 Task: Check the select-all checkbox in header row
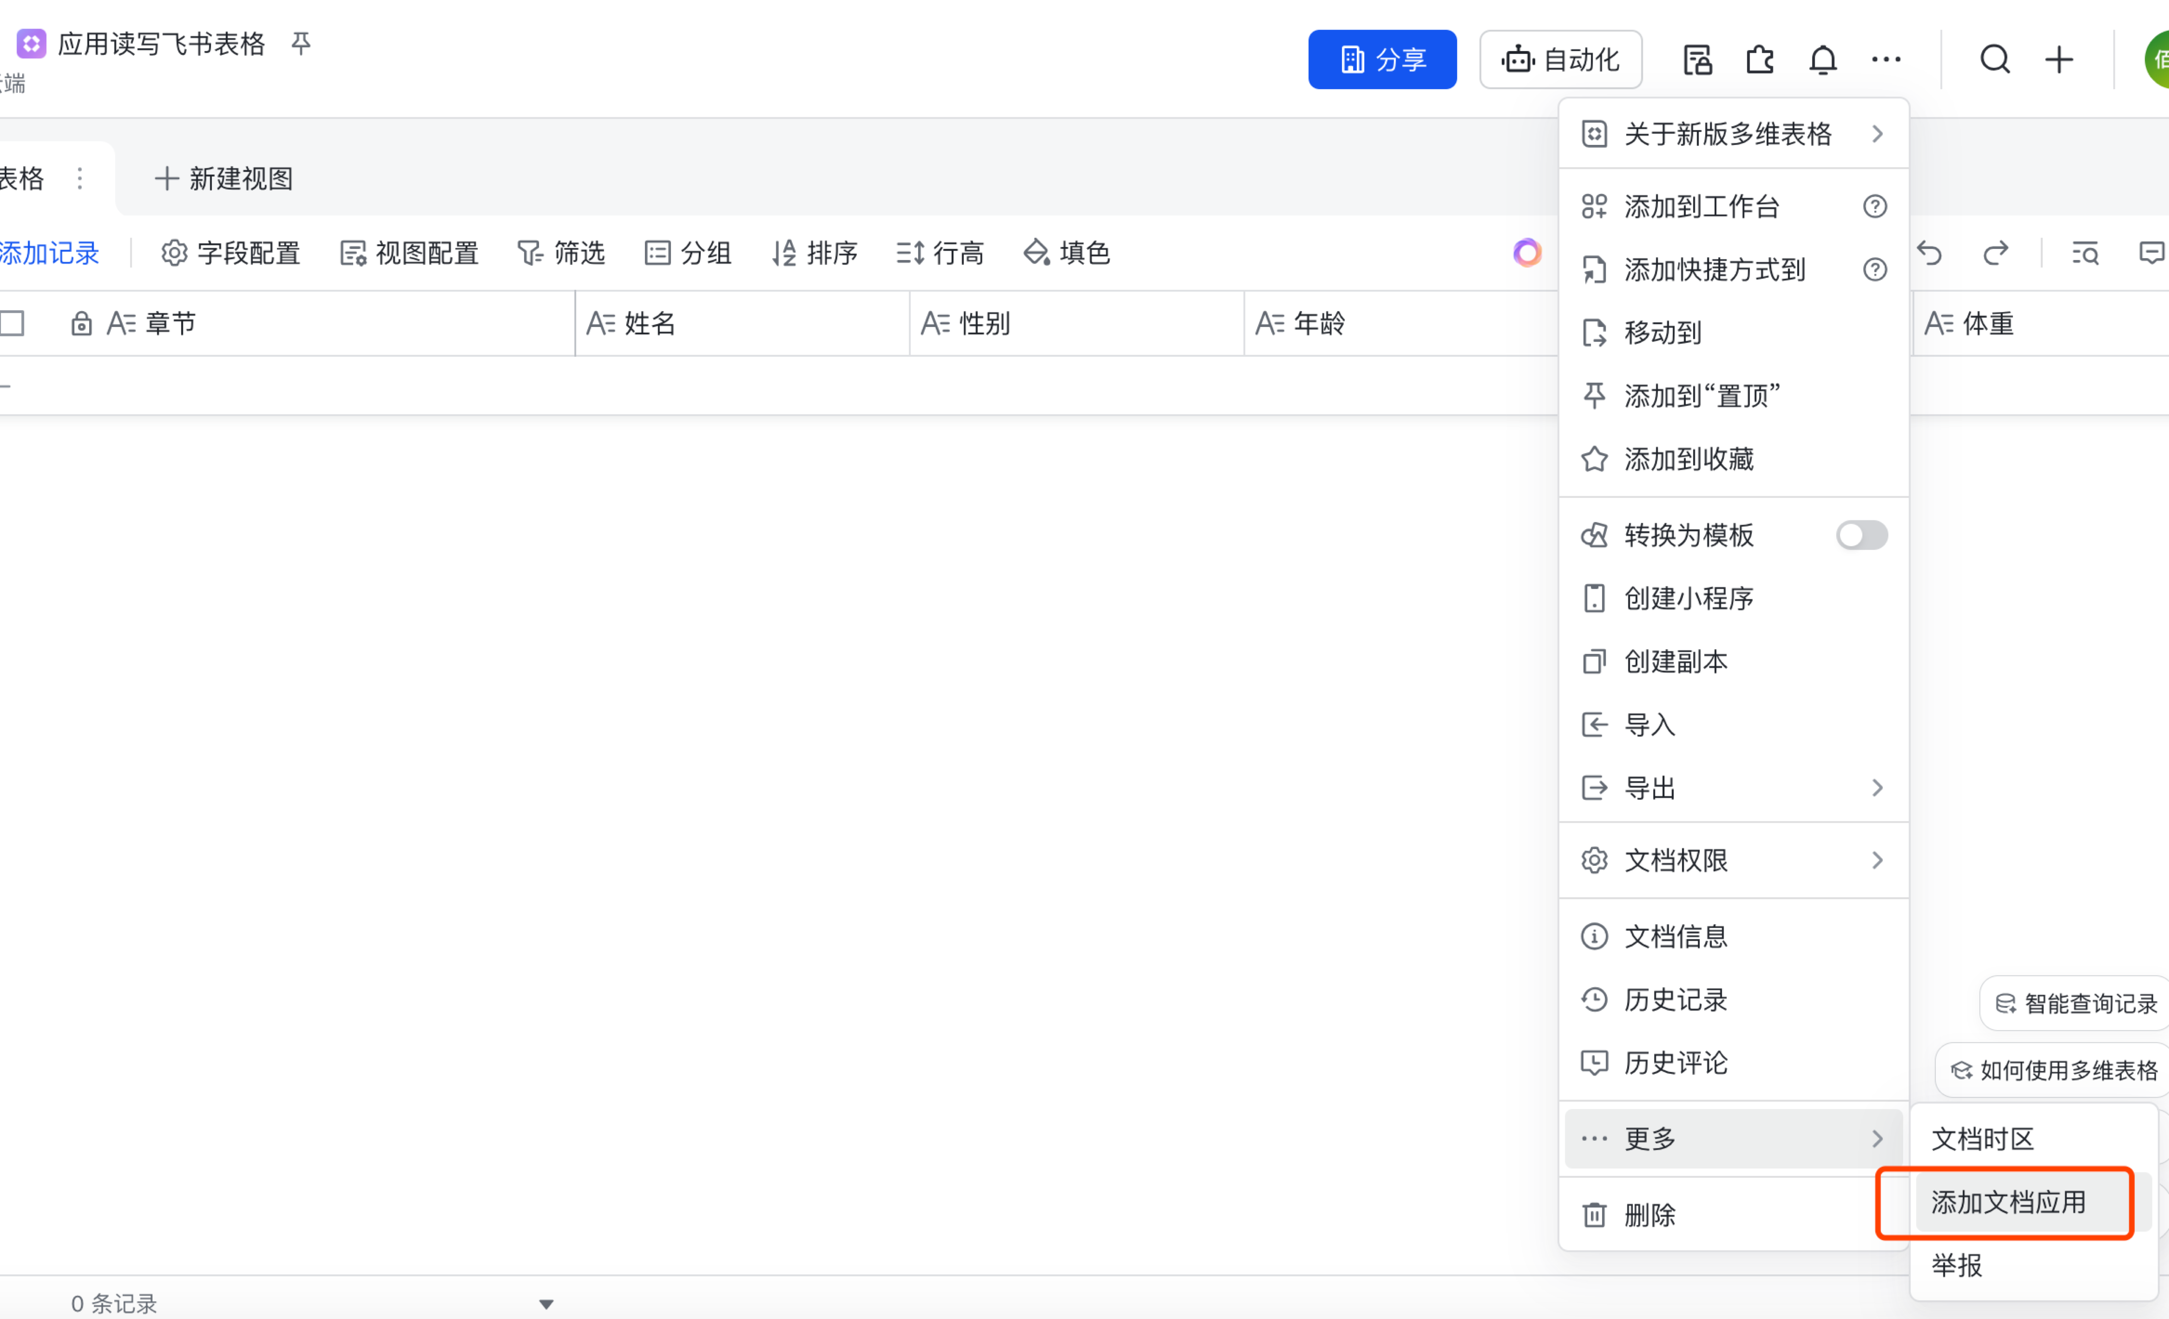[x=12, y=324]
